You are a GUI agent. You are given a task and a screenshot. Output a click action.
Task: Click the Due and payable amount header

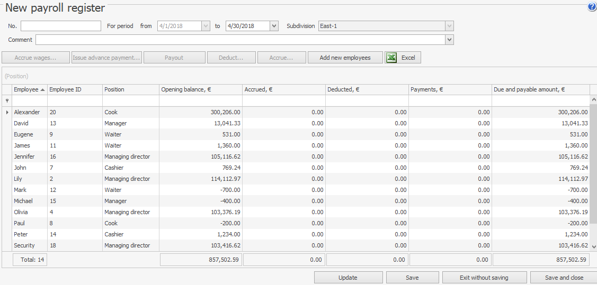tap(540, 90)
